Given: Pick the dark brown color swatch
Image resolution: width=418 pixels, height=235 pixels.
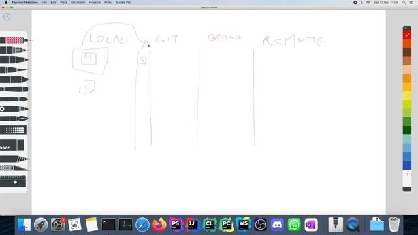Looking at the screenshot, I should [407, 52].
